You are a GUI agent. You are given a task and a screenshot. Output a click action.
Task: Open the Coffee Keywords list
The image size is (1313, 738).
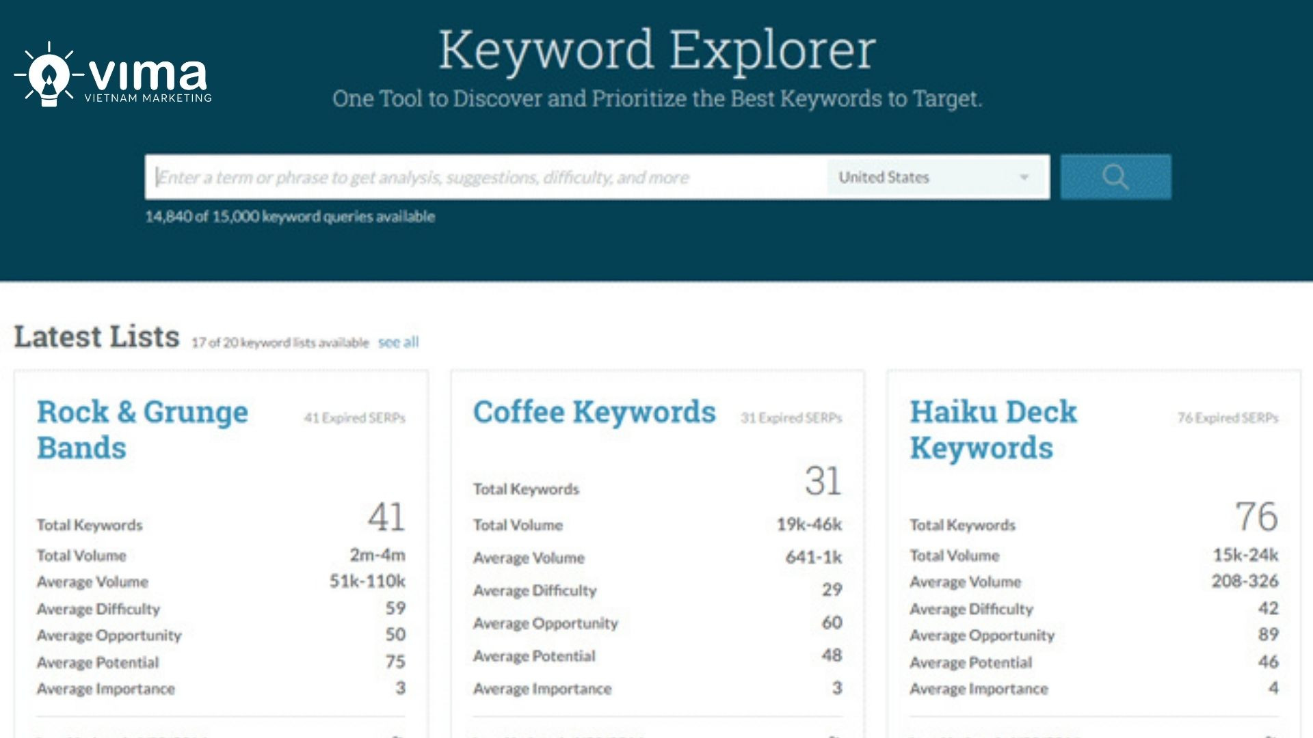pos(594,412)
